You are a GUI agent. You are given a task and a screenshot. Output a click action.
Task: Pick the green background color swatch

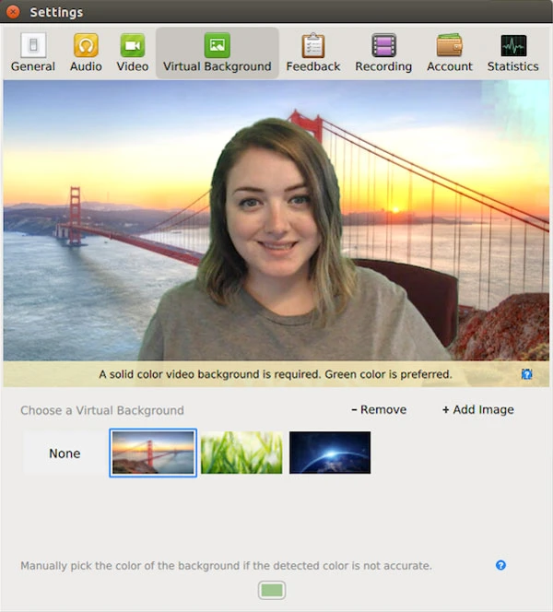coord(272,590)
